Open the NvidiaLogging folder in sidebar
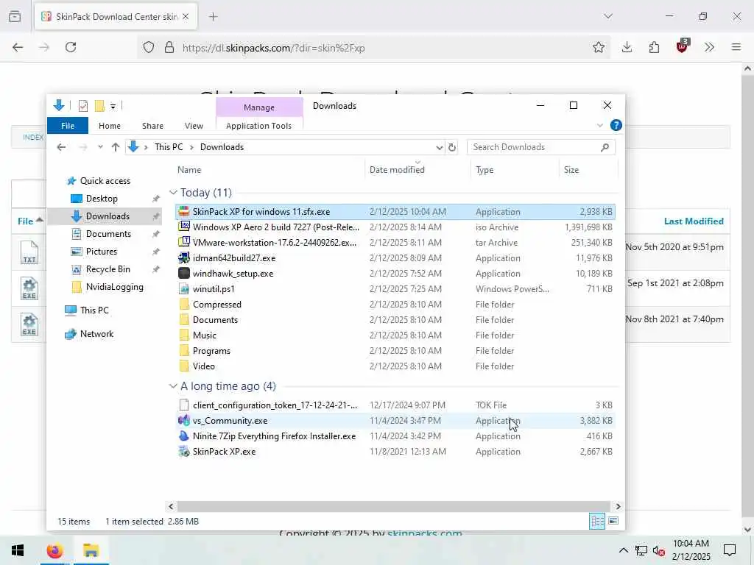This screenshot has height=565, width=754. pos(114,287)
